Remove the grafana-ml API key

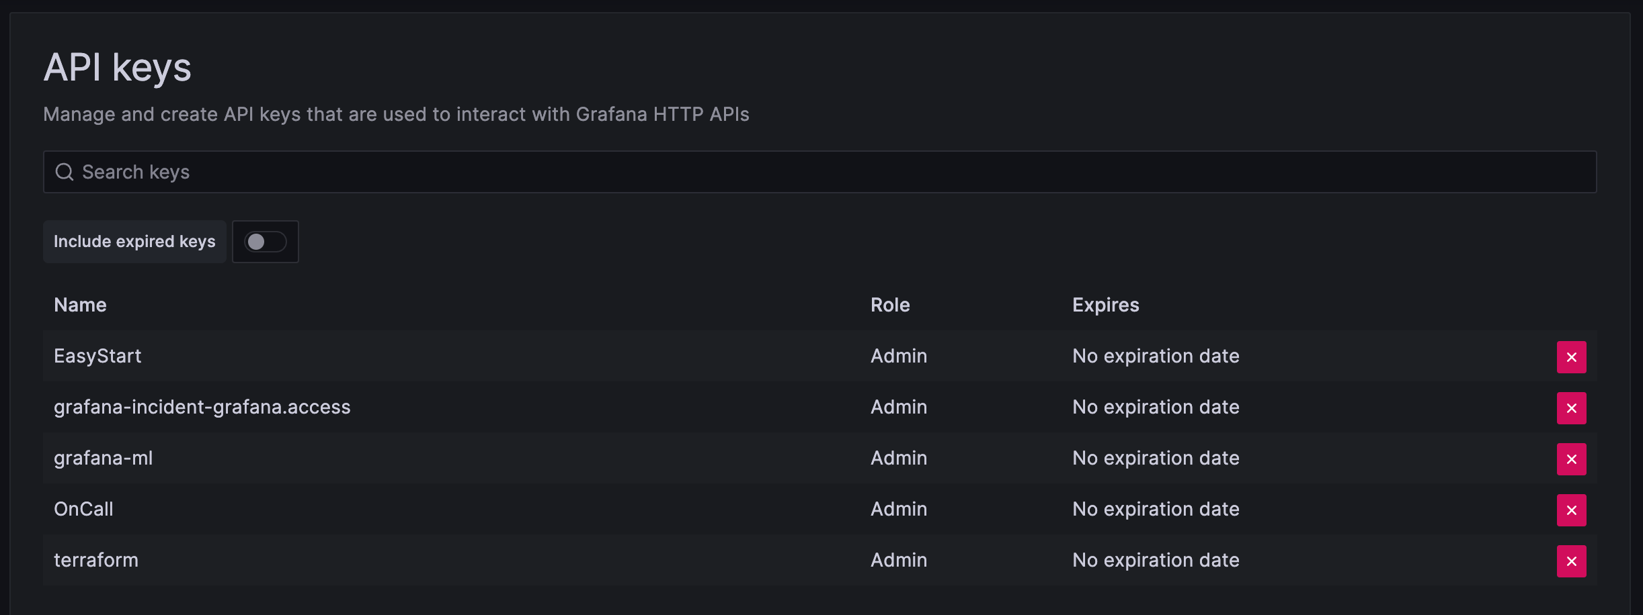[1571, 459]
